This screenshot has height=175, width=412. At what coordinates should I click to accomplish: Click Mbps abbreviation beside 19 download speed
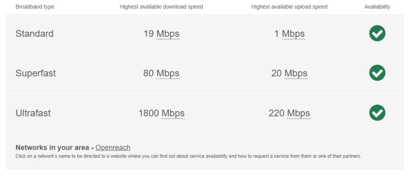(168, 34)
